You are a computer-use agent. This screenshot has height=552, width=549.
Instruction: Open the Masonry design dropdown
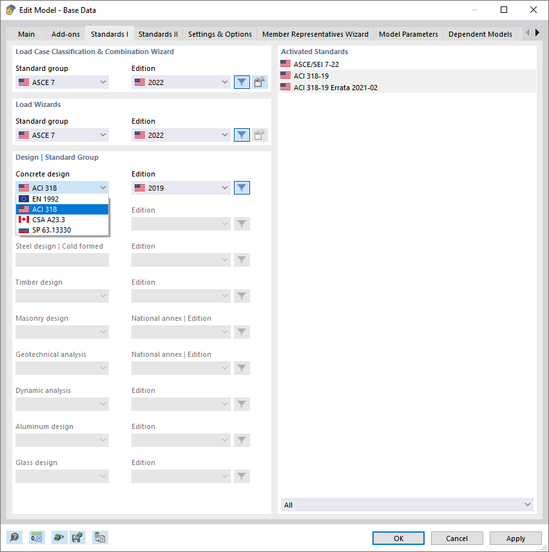pyautogui.click(x=62, y=332)
